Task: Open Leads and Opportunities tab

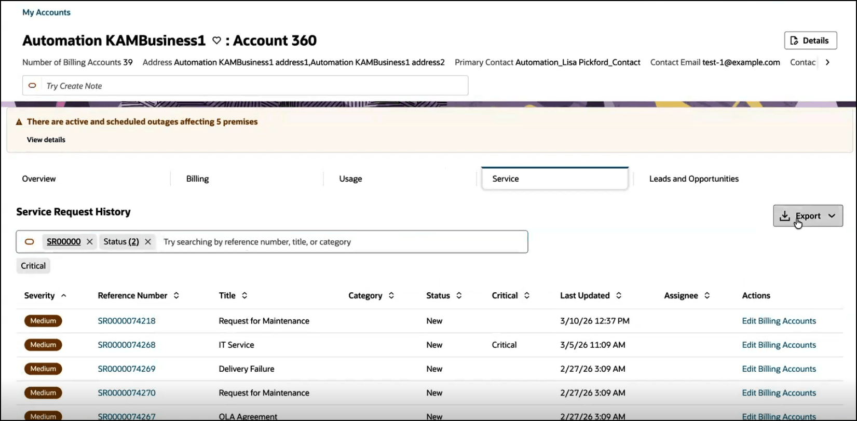Action: 694,179
